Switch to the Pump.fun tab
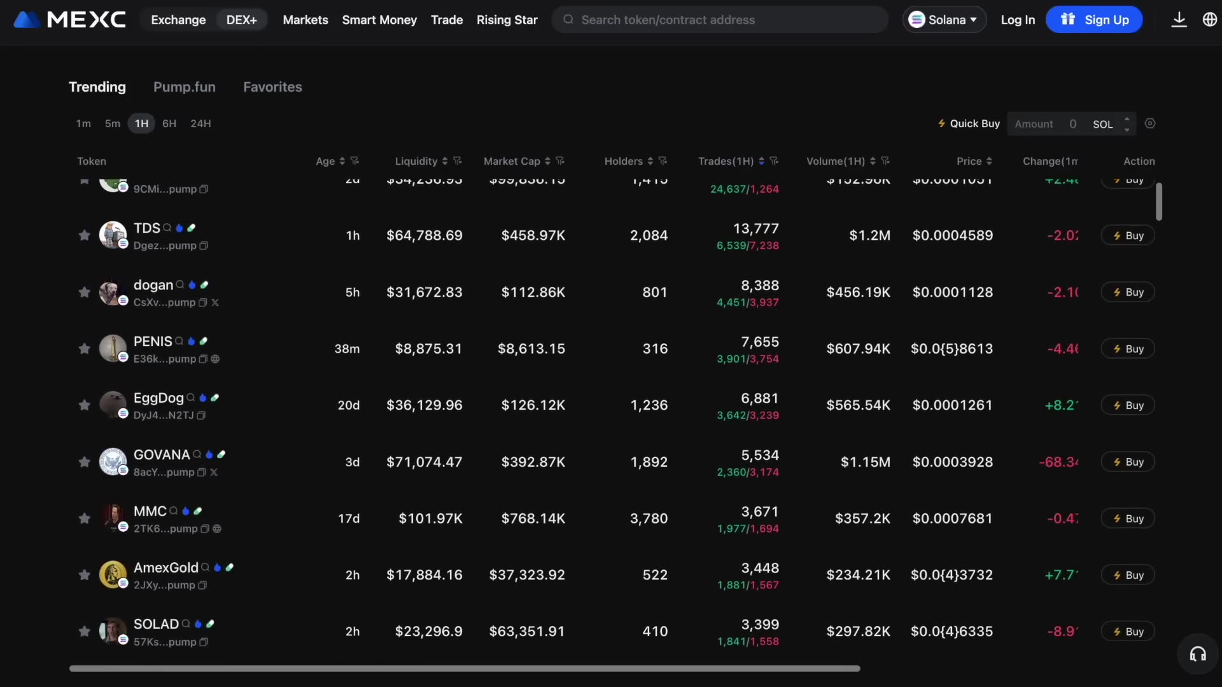 pos(184,87)
